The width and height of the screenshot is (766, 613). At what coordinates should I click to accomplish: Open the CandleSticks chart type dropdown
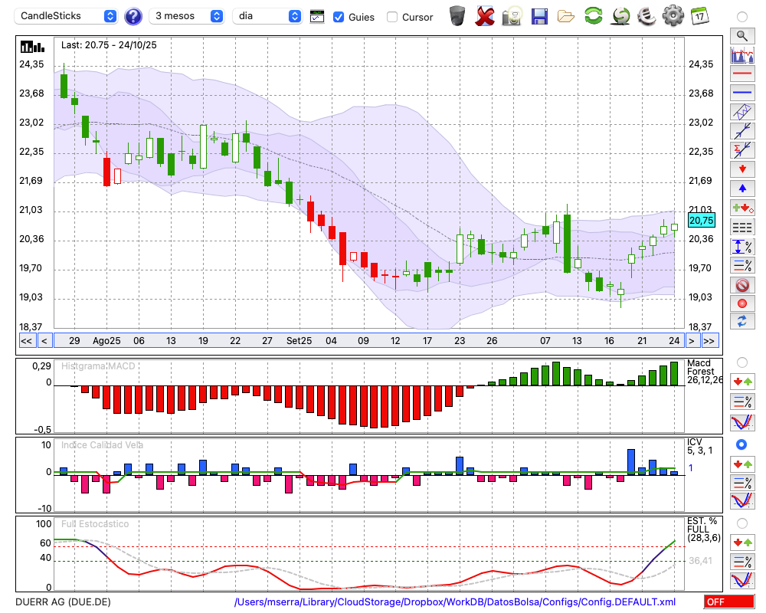tap(67, 16)
